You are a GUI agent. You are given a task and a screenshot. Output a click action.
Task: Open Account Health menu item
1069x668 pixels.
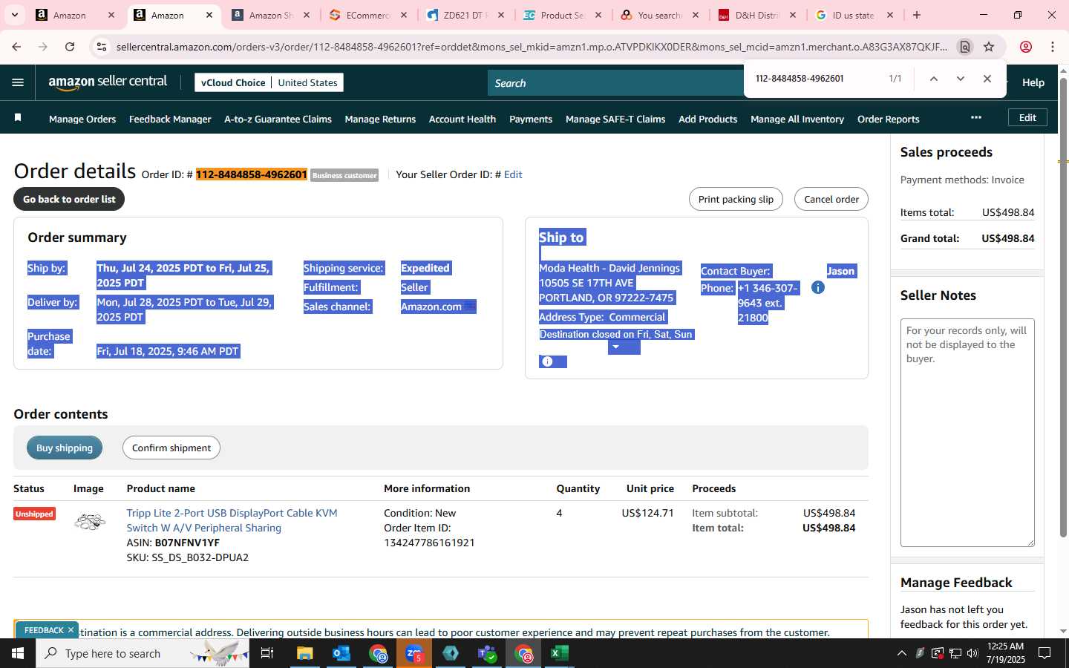tap(462, 119)
